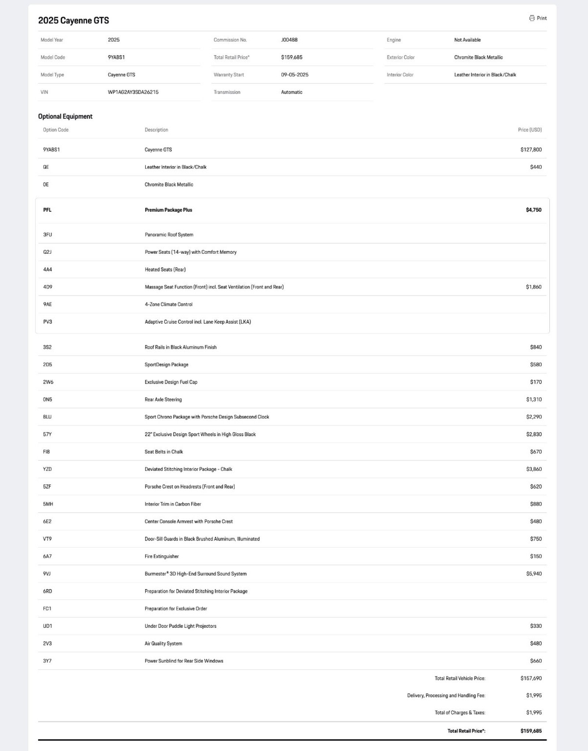This screenshot has width=588, height=751.
Task: Click the Rear Axle Steering description
Action: coord(163,399)
